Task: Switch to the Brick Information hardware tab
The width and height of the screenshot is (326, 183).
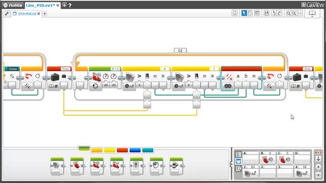Action: (238, 154)
